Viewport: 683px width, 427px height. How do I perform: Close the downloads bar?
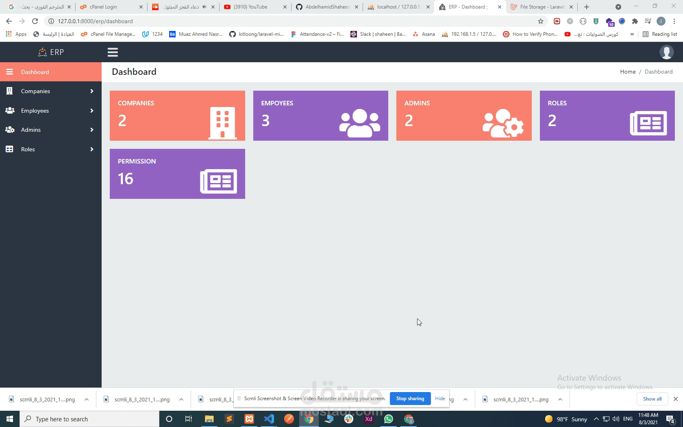(676, 399)
